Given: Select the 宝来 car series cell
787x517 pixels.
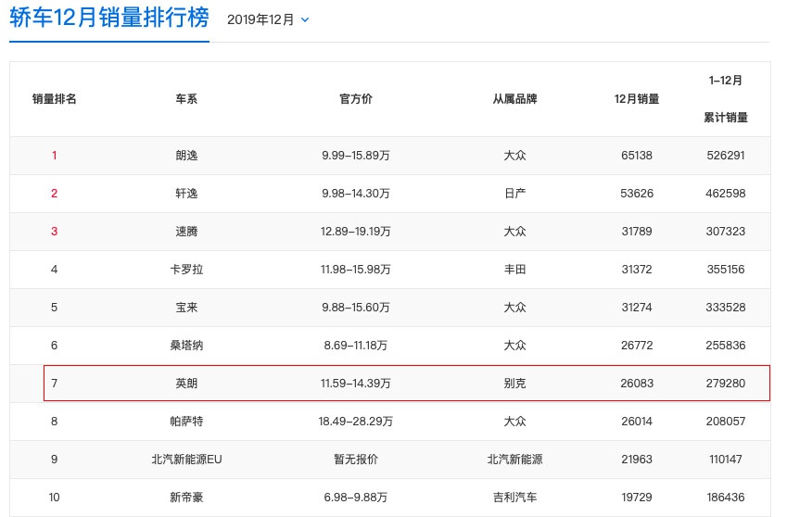Looking at the screenshot, I should 186,308.
